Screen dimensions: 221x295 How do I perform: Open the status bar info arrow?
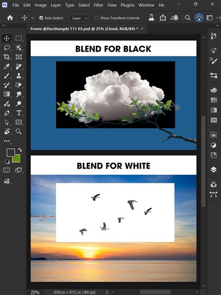click(x=107, y=292)
